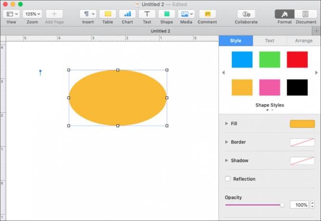Open the View menu button
The width and height of the screenshot is (321, 221).
point(12,14)
